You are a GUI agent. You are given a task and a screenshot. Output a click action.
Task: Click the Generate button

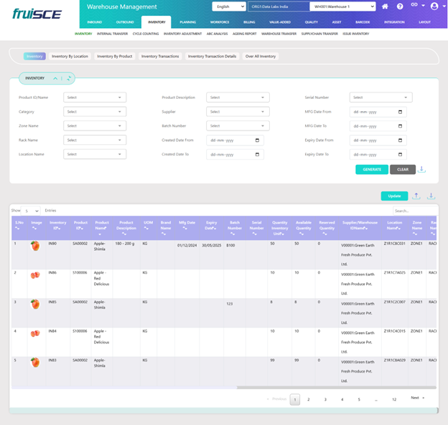(371, 170)
